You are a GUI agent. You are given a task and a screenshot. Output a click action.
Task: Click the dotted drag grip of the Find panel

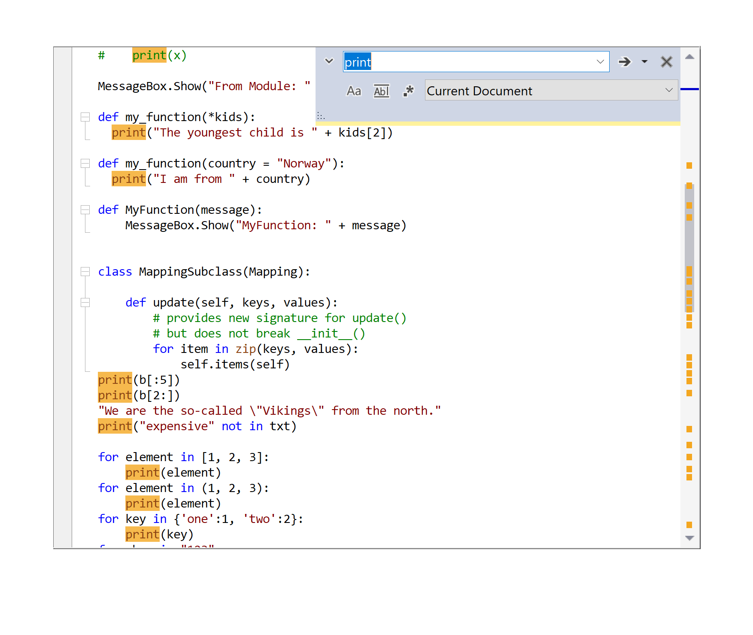click(321, 115)
